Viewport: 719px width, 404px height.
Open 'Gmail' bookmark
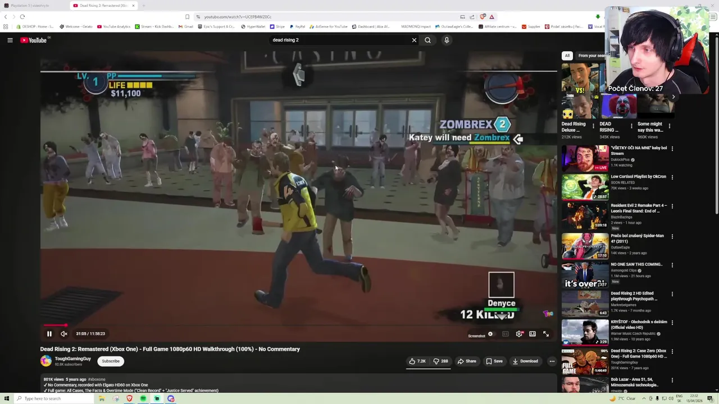click(x=186, y=26)
